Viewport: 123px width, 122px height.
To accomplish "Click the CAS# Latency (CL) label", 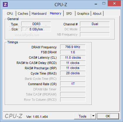I will (43, 57).
